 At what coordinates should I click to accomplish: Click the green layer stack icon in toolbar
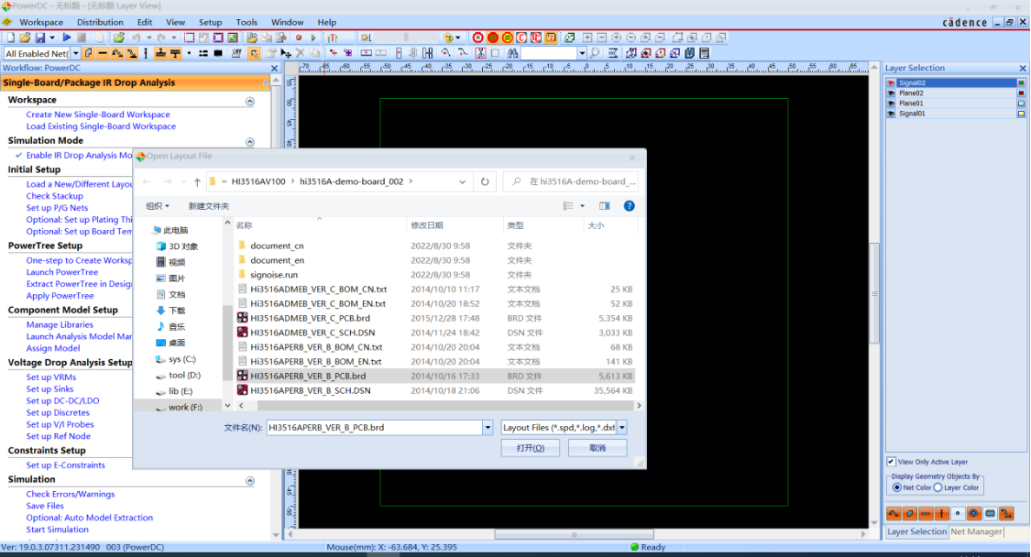click(570, 37)
